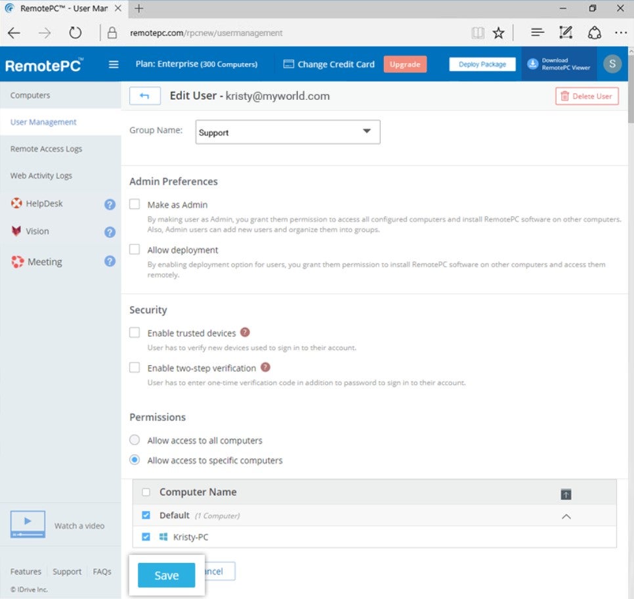Viewport: 634px width, 599px height.
Task: Toggle the hamburger sidebar menu icon
Action: (x=114, y=64)
